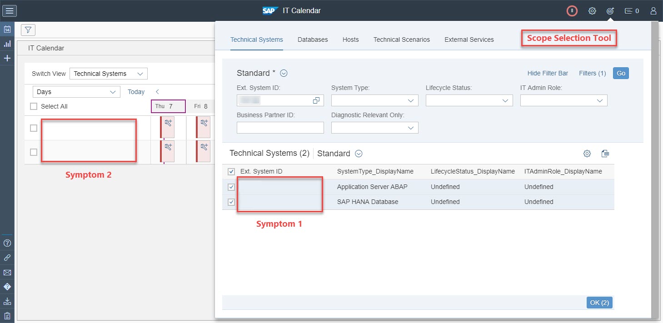This screenshot has width=663, height=323.
Task: Open the Switch View Technical Systems dropdown
Action: coord(109,74)
